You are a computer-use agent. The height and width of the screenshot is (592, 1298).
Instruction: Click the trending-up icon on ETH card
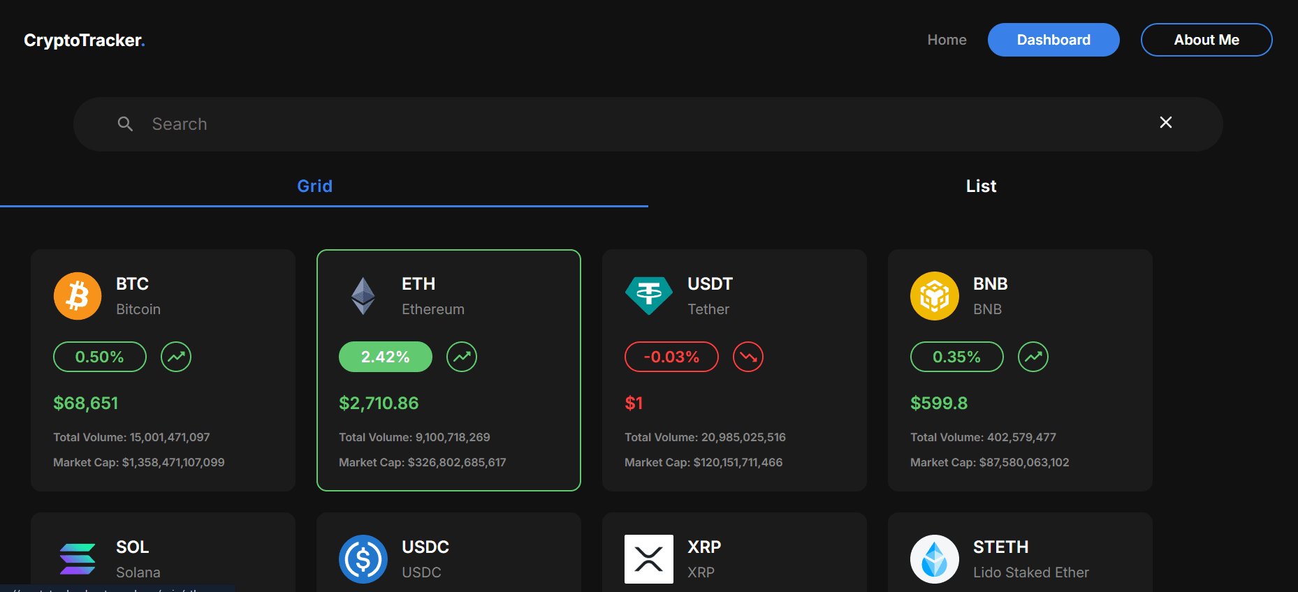[462, 357]
